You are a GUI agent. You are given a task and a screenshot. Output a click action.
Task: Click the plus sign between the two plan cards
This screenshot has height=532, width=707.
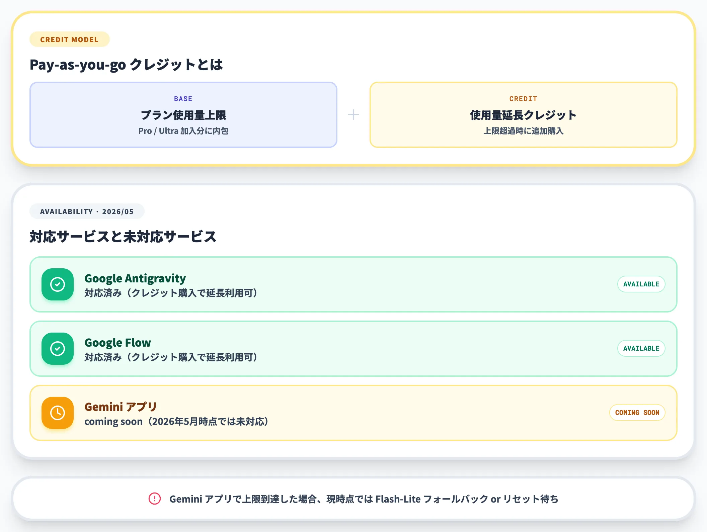[353, 115]
